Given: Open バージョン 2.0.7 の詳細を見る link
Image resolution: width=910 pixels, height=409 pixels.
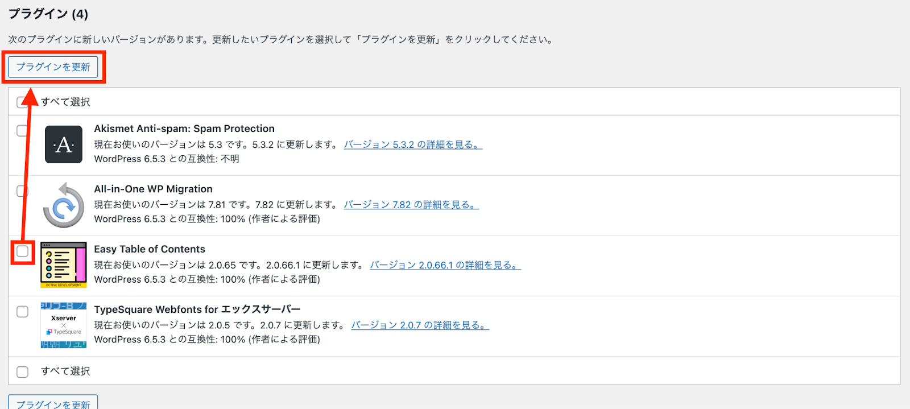Looking at the screenshot, I should coord(420,325).
